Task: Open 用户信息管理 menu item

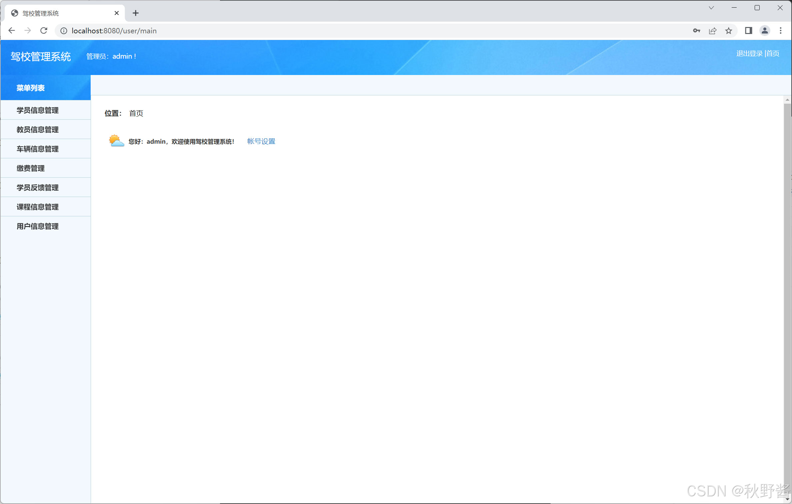Action: pos(38,226)
